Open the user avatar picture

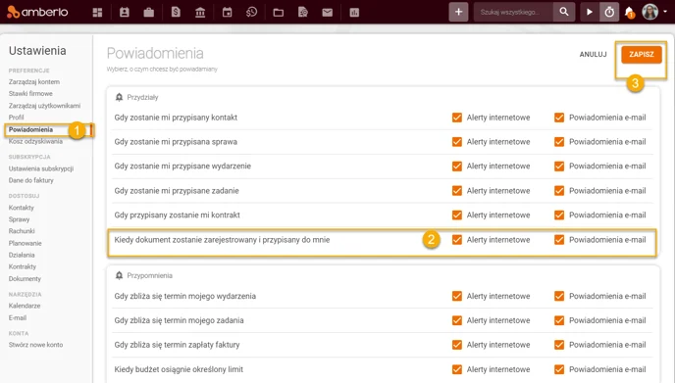point(650,12)
